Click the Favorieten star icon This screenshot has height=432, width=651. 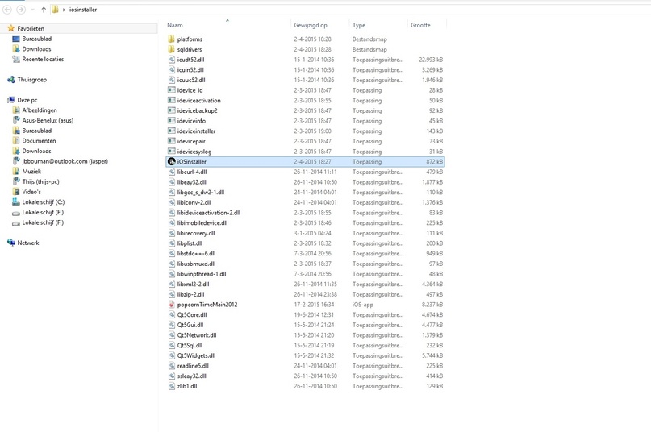click(10, 28)
